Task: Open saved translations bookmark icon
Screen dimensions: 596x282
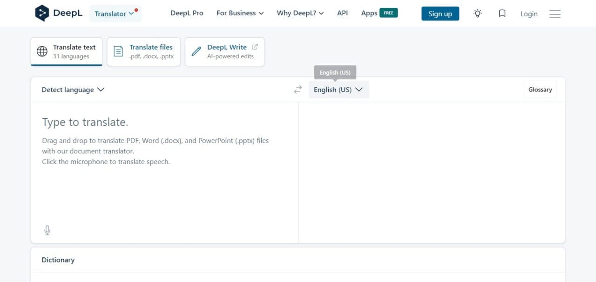Action: coord(502,14)
